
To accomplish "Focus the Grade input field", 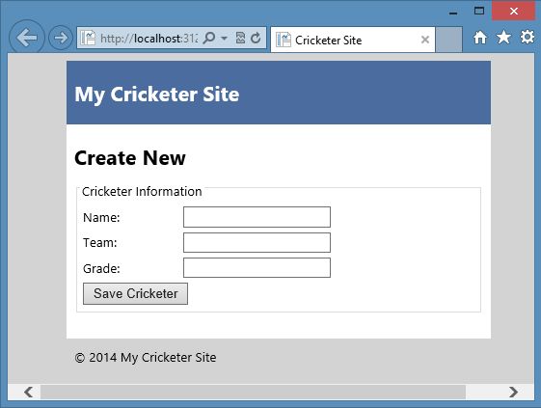I will [x=257, y=267].
